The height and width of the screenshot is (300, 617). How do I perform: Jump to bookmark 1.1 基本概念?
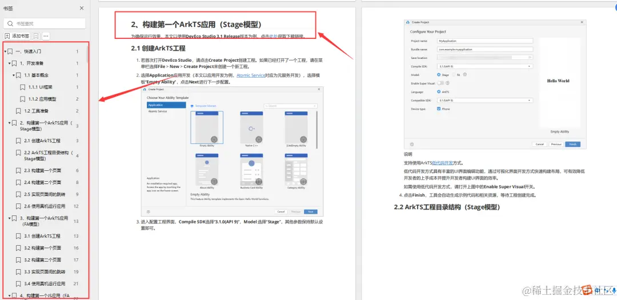[x=36, y=75]
